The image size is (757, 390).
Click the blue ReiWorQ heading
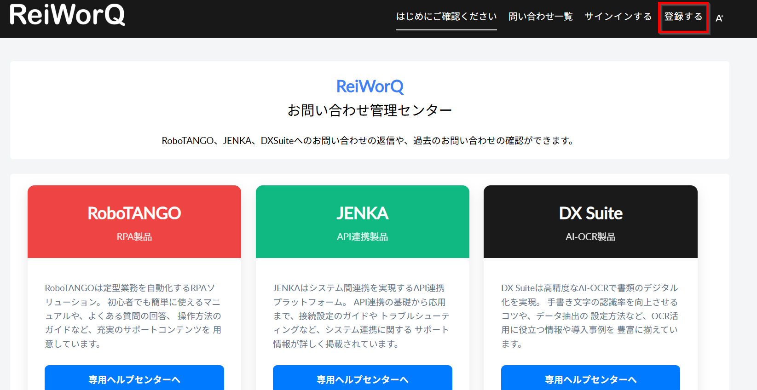pyautogui.click(x=370, y=86)
